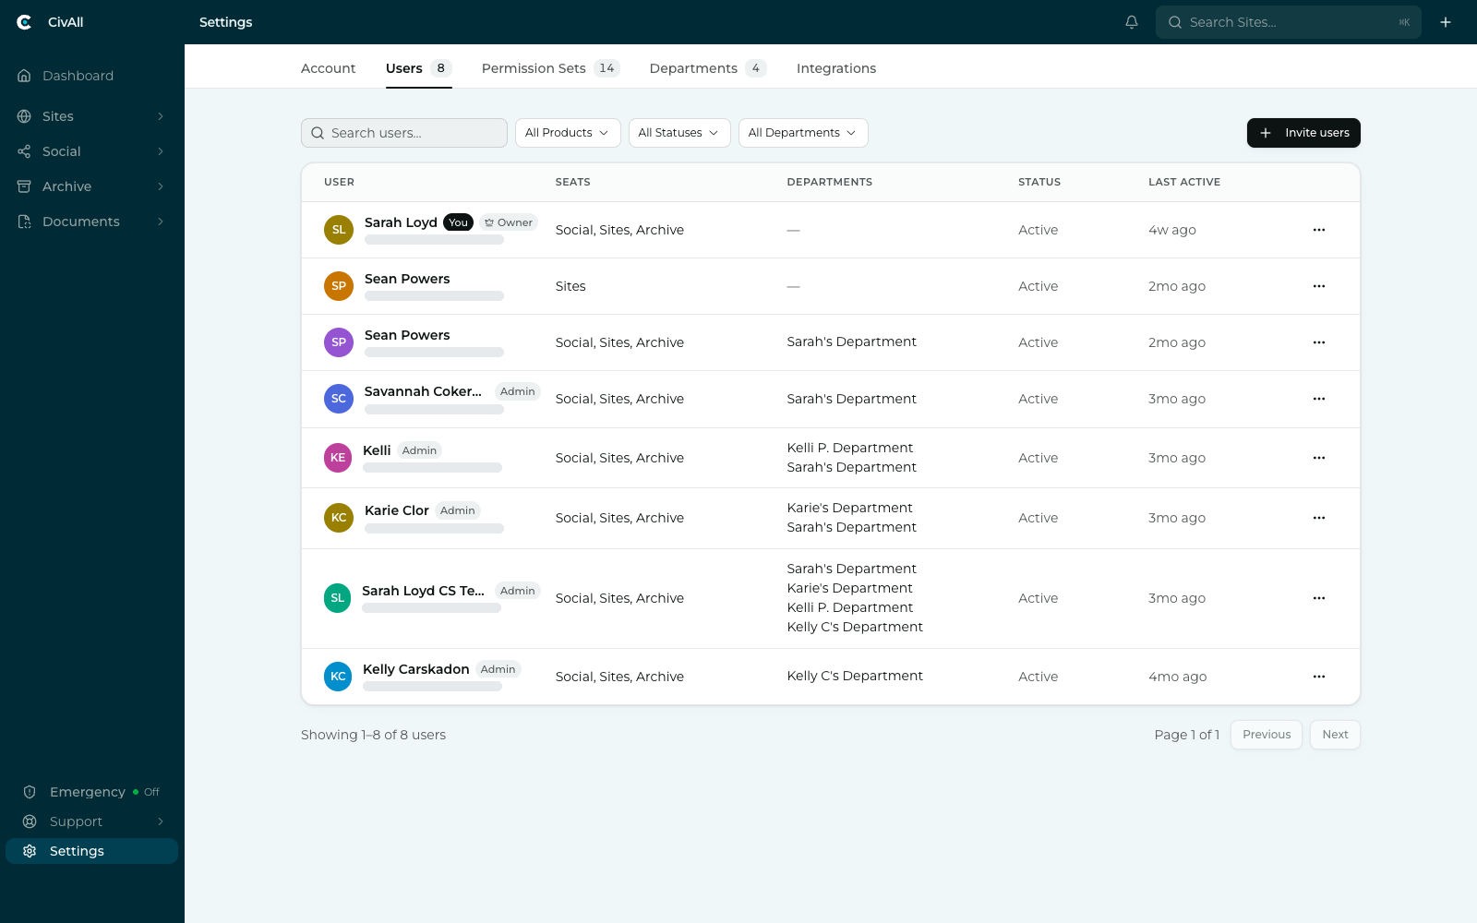1477x923 pixels.
Task: Click the plus icon in top bar
Action: pos(1446,22)
